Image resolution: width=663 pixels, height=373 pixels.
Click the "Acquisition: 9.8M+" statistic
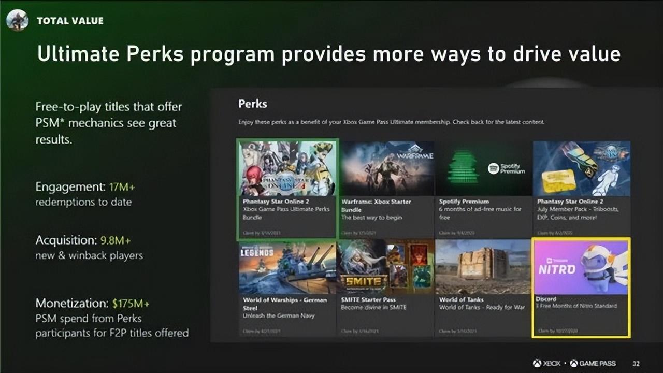click(83, 240)
